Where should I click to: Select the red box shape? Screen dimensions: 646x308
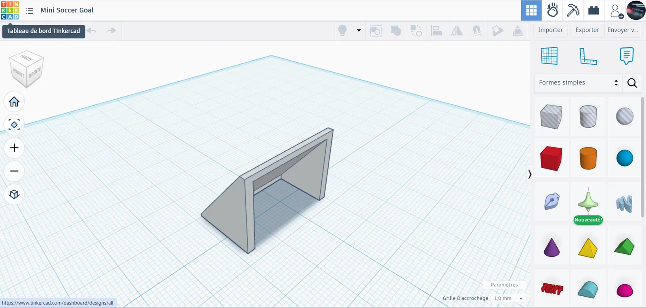pyautogui.click(x=552, y=158)
